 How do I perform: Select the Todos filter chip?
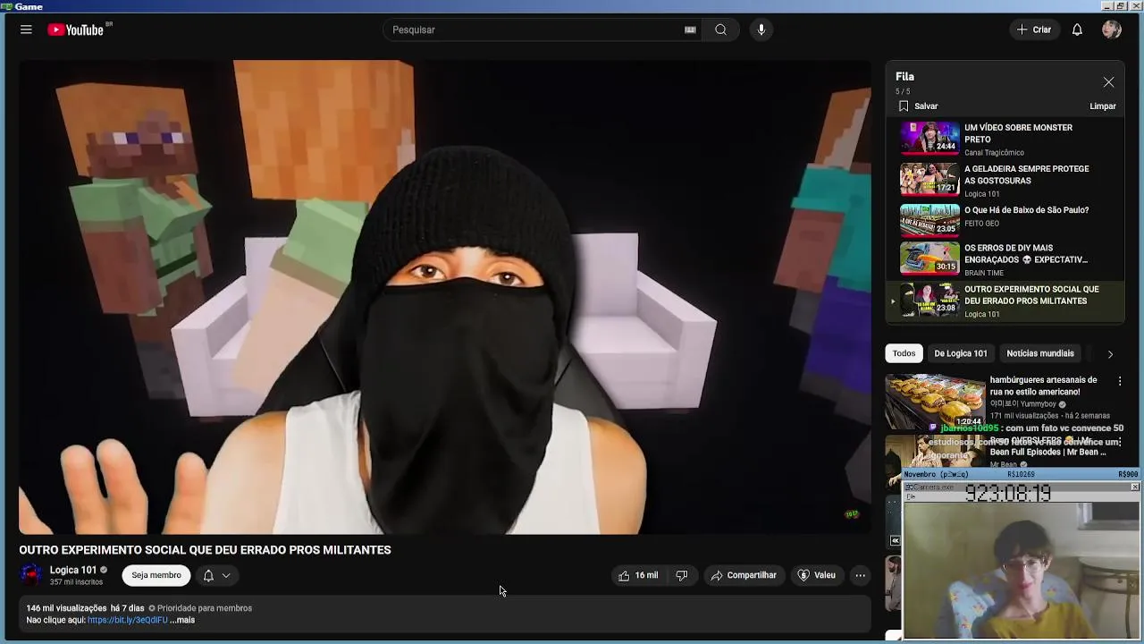[904, 353]
